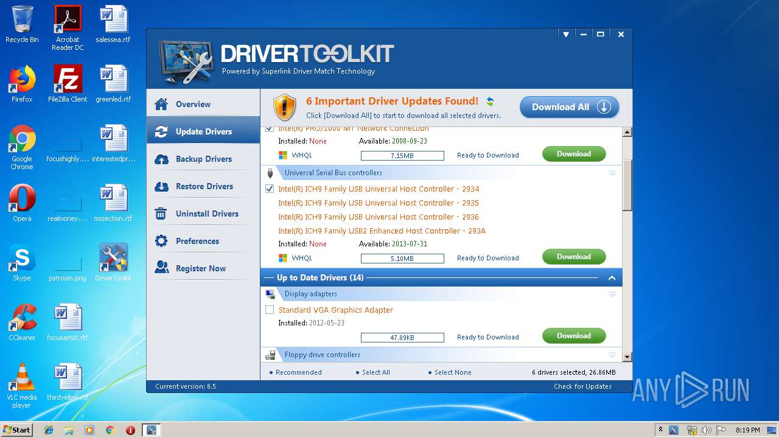The image size is (779, 438).
Task: Click the Download All button
Action: [x=569, y=107]
